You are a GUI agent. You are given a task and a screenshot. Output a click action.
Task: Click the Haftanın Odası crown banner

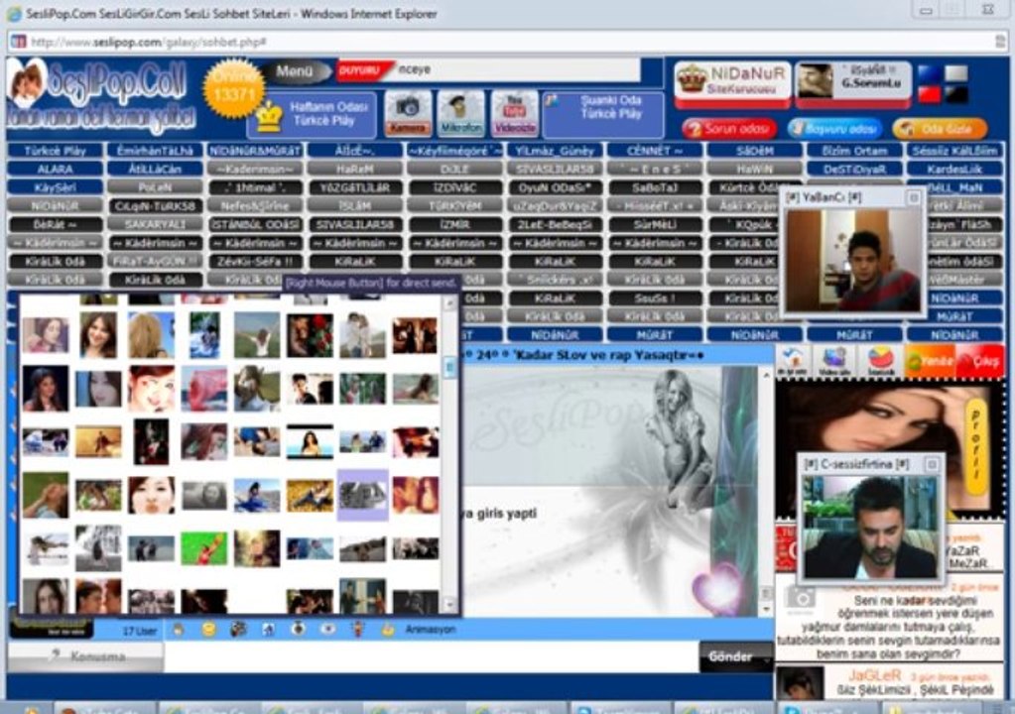312,115
